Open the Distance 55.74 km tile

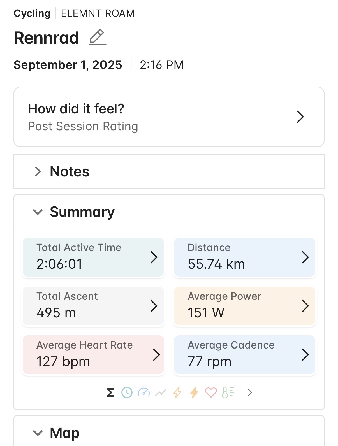244,257
